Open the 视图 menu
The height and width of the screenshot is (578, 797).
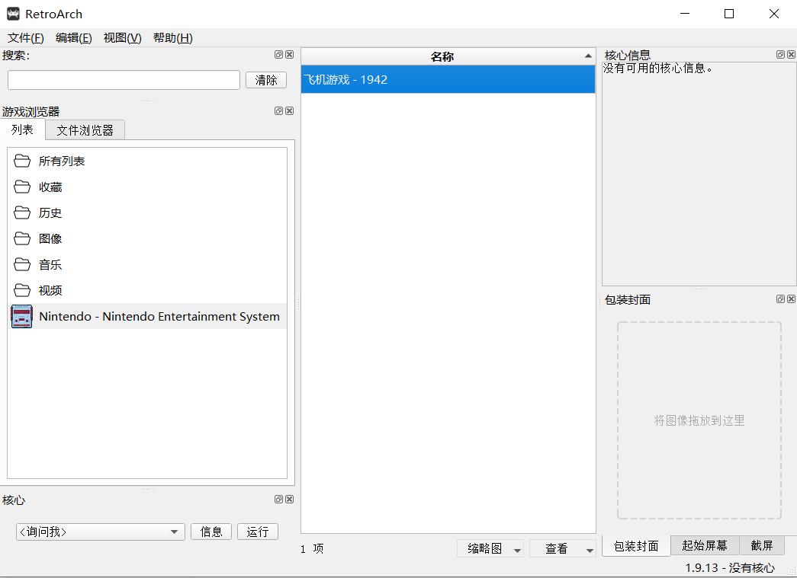[121, 37]
